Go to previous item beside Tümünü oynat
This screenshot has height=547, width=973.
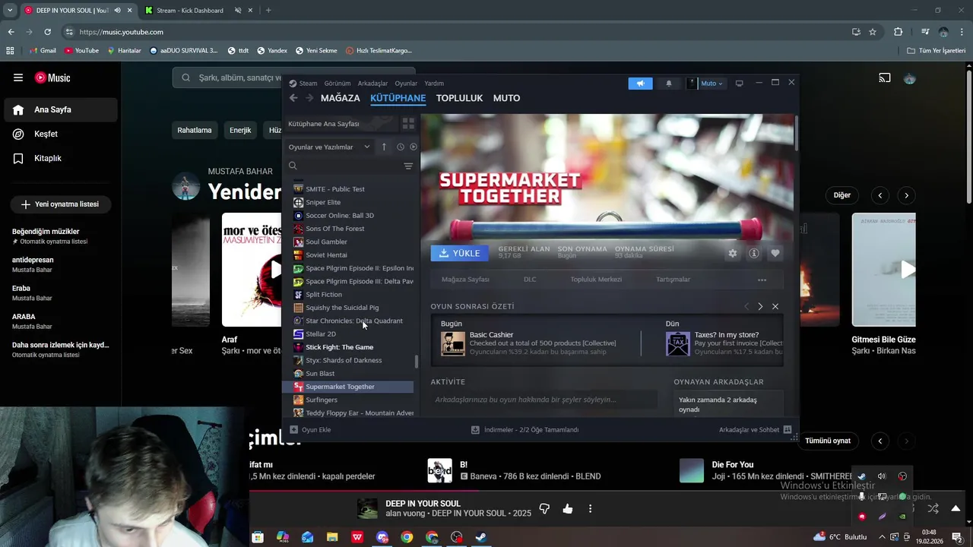[x=880, y=441]
